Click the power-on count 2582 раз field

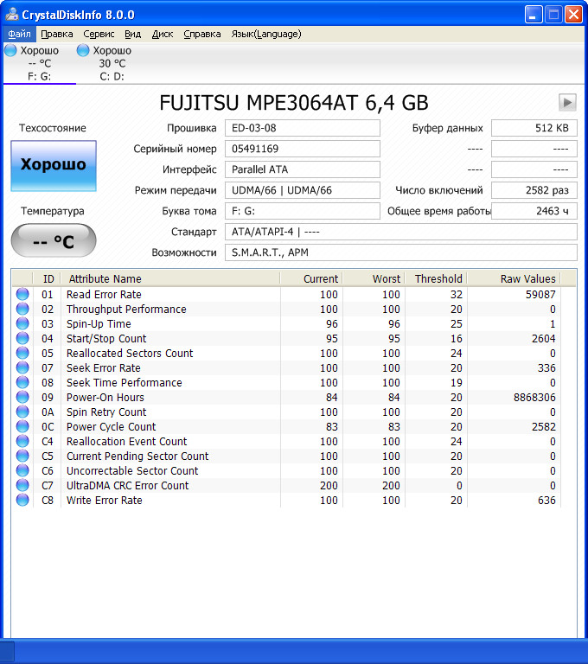[x=534, y=190]
